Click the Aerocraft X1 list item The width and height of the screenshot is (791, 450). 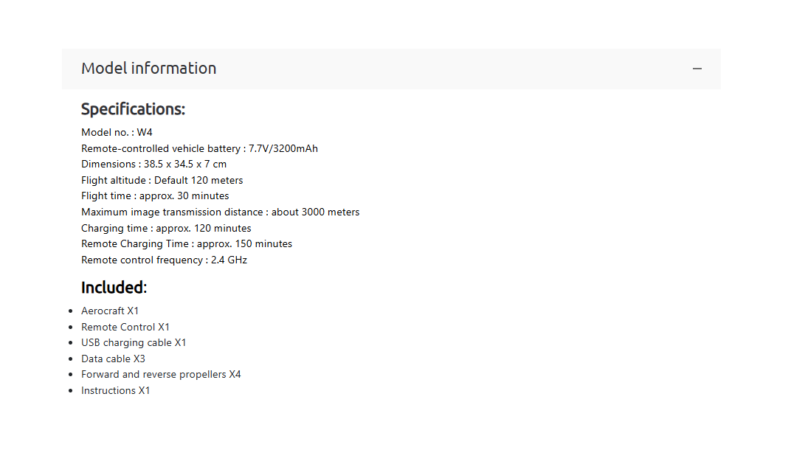click(110, 311)
